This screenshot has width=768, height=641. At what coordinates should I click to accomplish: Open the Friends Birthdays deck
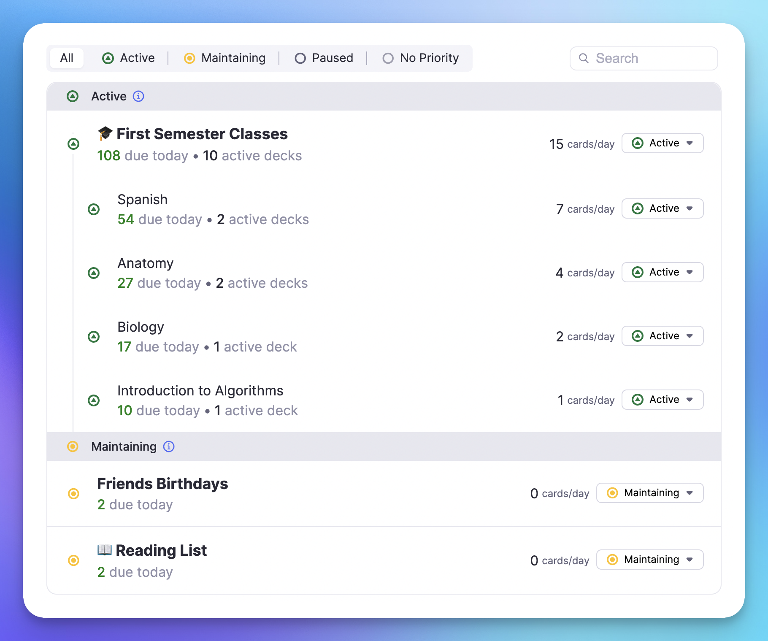(x=162, y=484)
